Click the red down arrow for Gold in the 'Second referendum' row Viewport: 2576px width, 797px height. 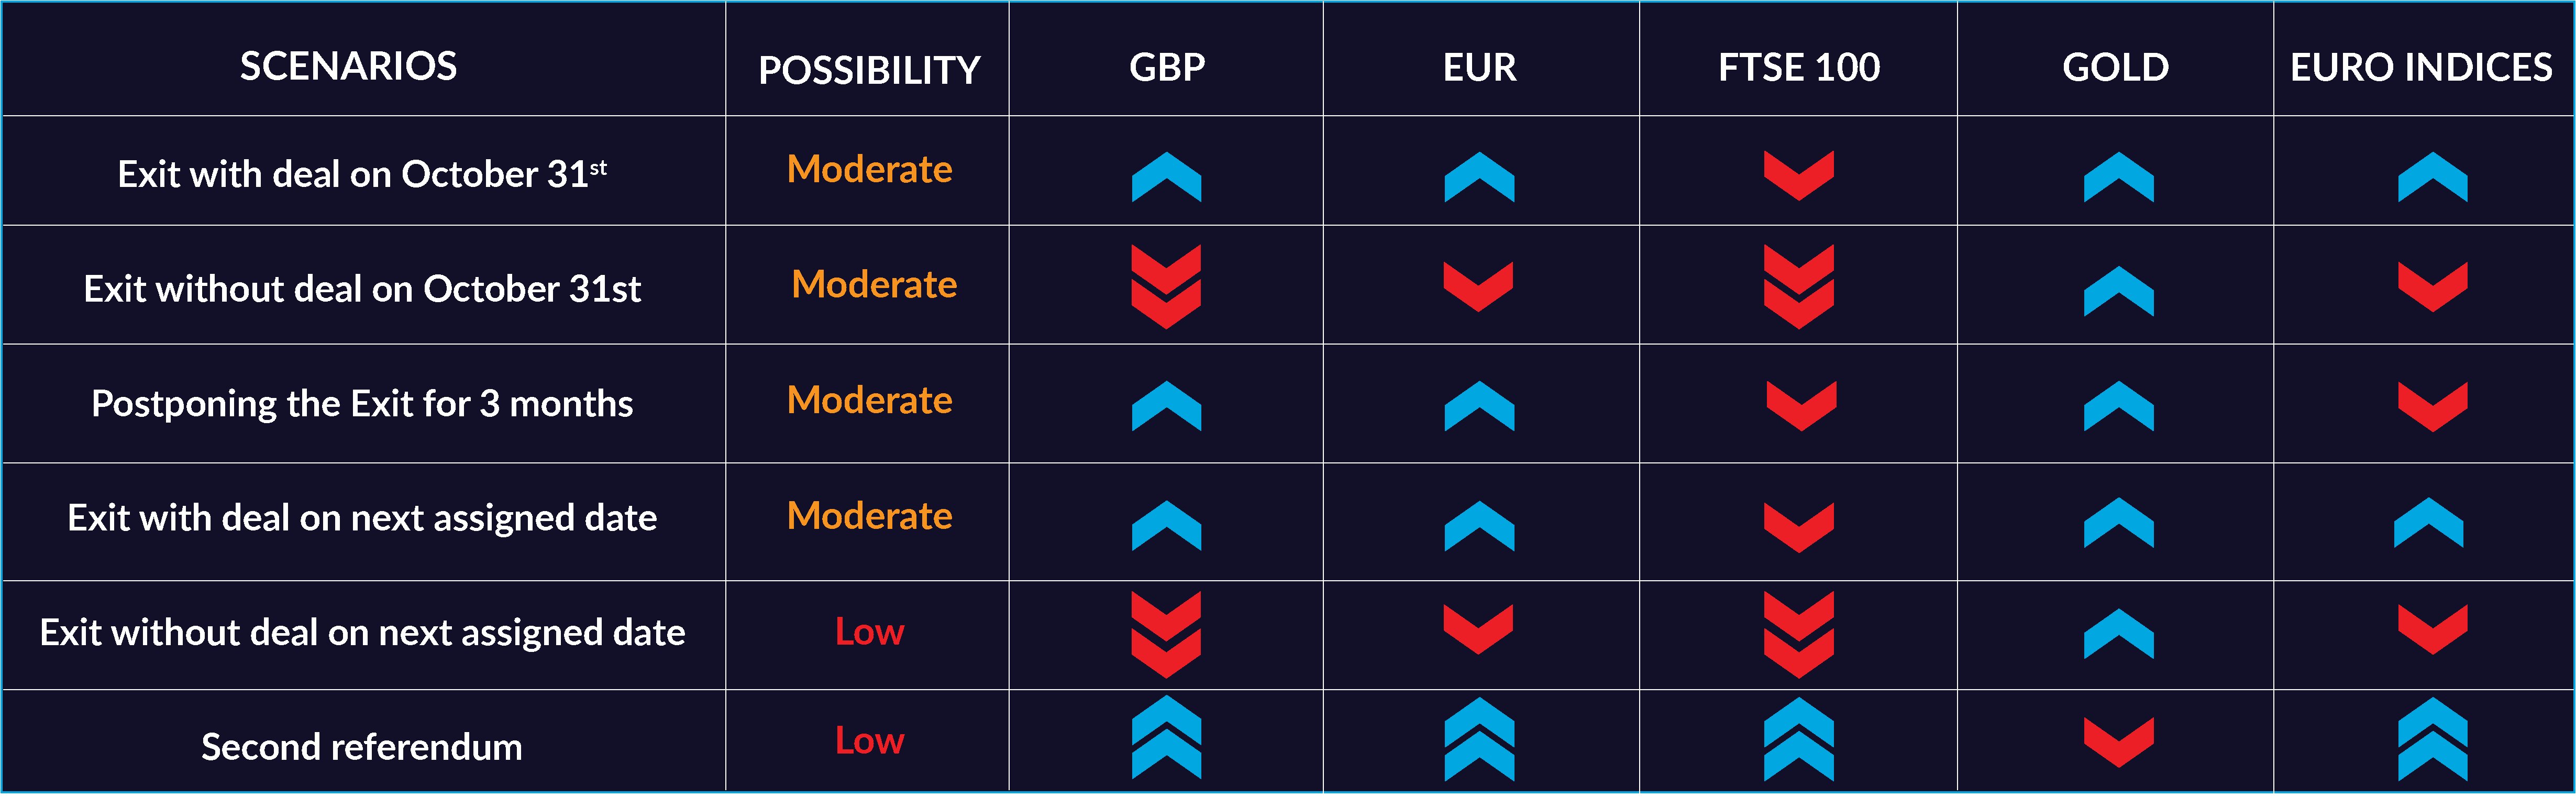tap(2118, 743)
